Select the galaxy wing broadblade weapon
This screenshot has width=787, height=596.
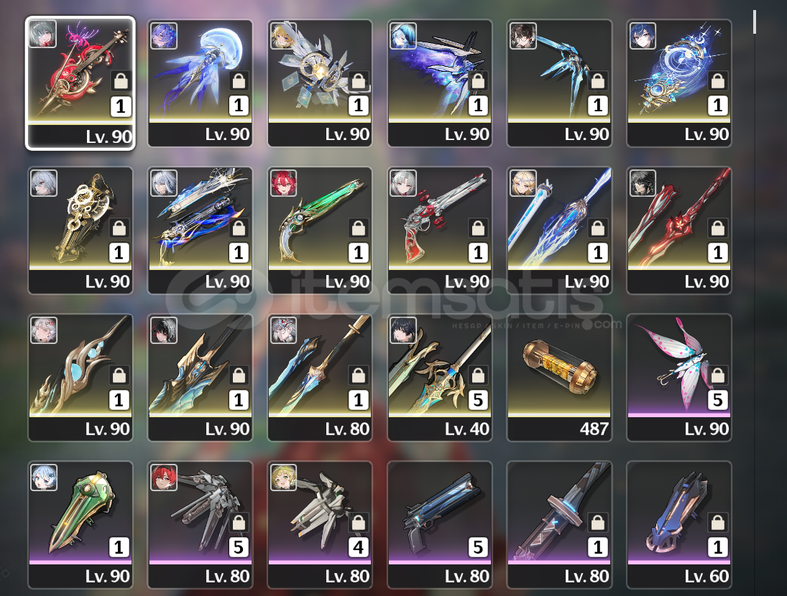440,83
